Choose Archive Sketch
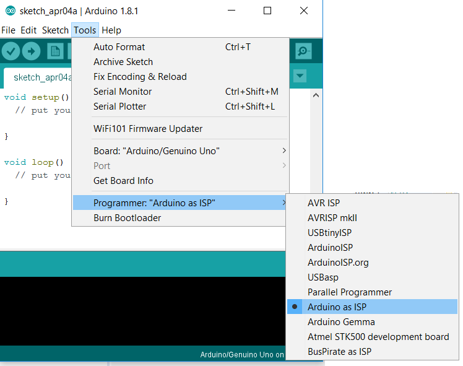This screenshot has height=366, width=463. click(180, 62)
